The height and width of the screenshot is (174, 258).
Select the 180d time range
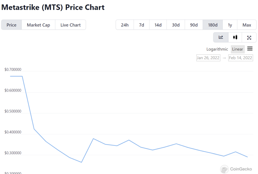pos(213,25)
